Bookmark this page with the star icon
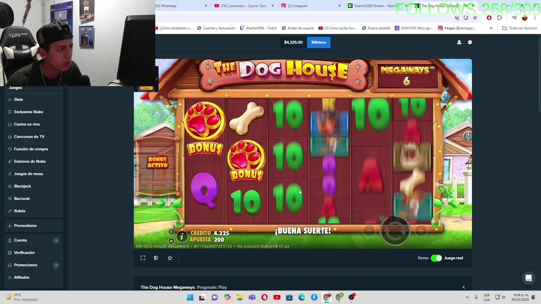 point(475,18)
